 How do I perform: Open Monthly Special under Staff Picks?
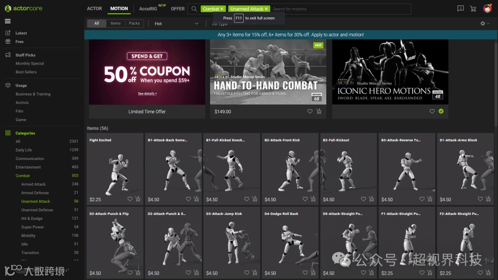tap(30, 64)
